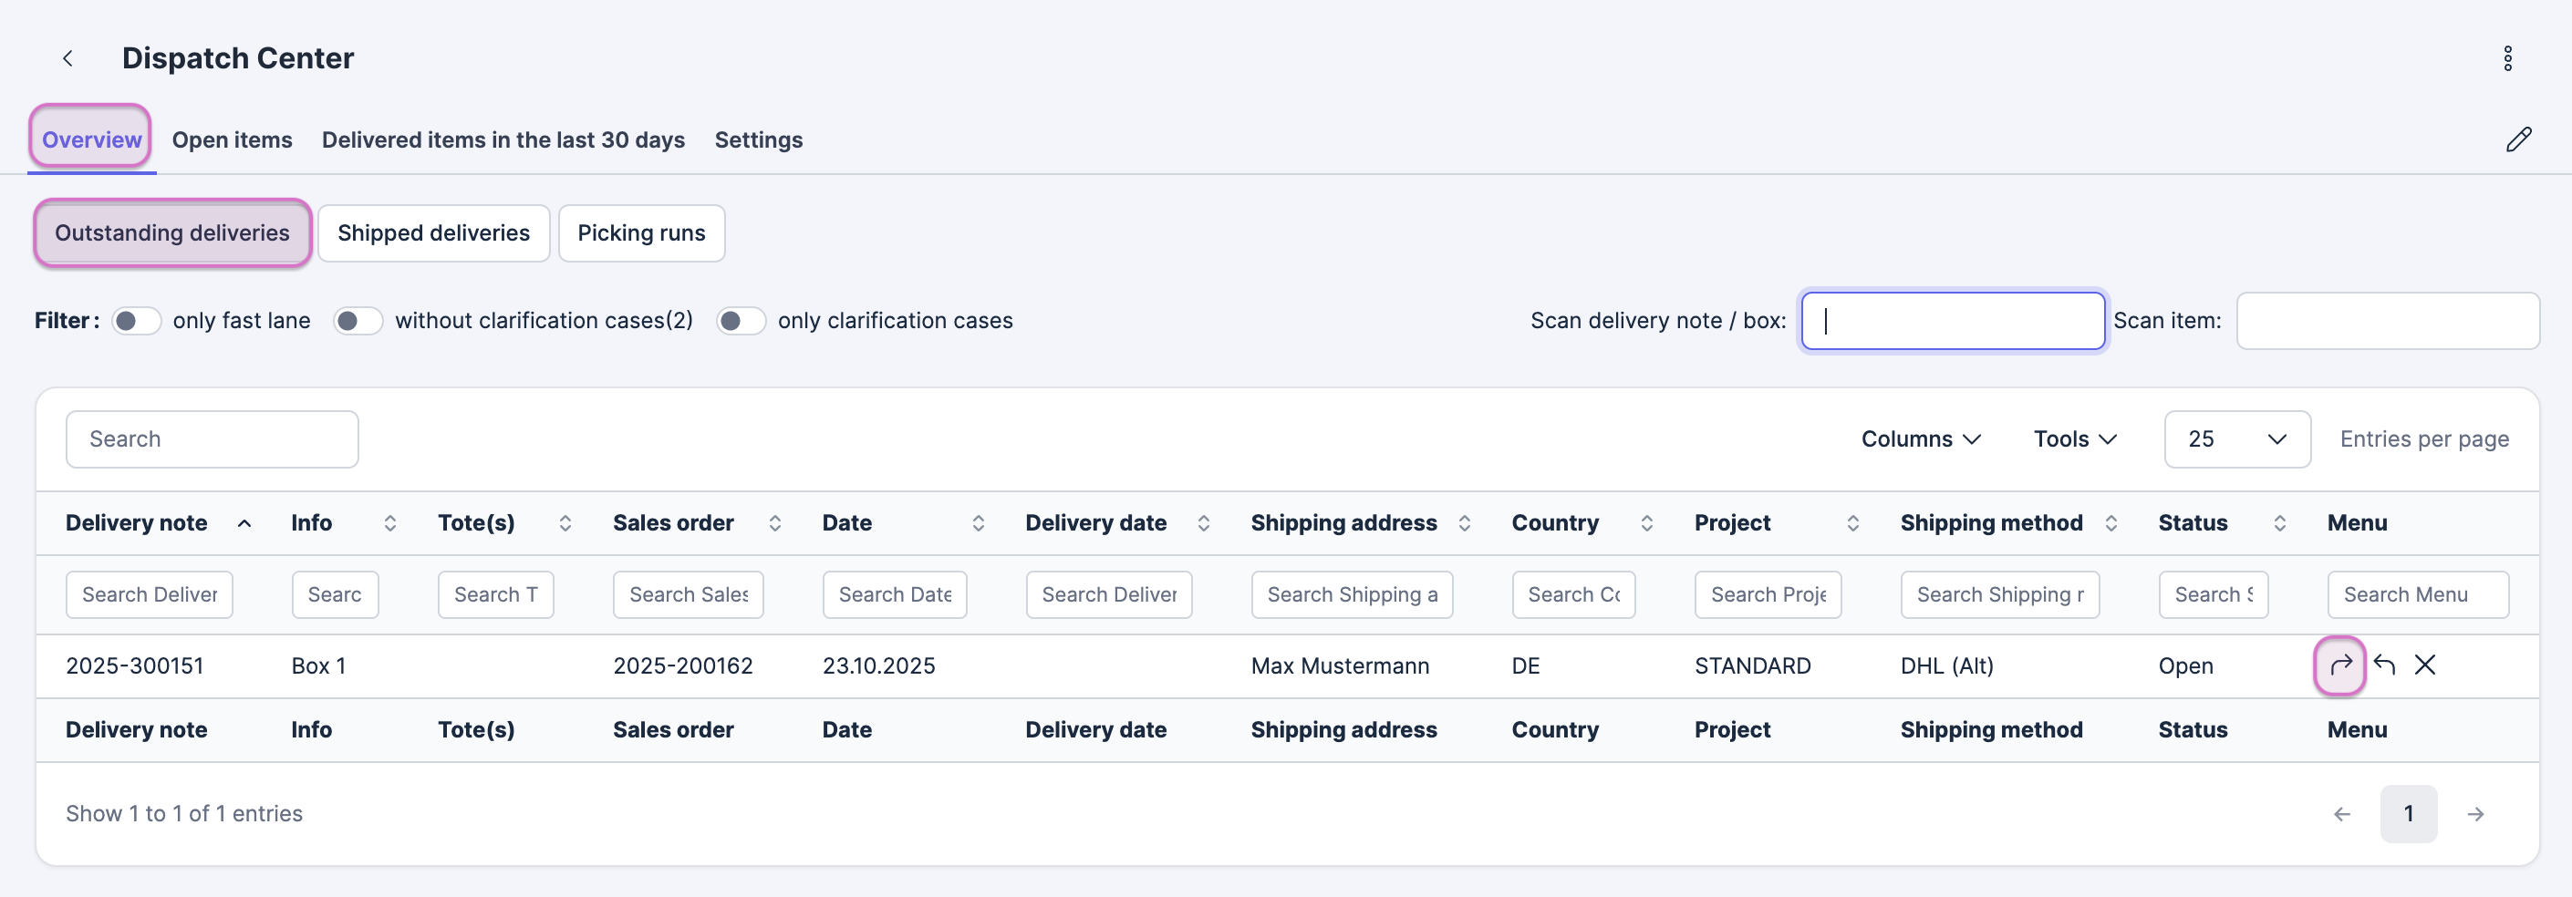Click the pencil edit icon
Screen dimensions: 2572x897
(2518, 139)
